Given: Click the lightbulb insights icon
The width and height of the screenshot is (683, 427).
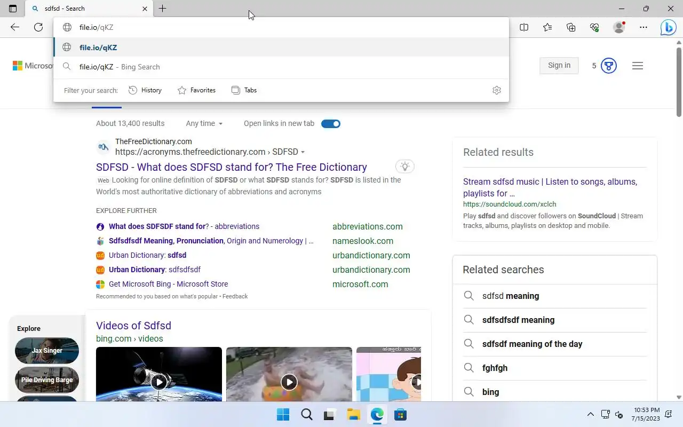Looking at the screenshot, I should [405, 167].
